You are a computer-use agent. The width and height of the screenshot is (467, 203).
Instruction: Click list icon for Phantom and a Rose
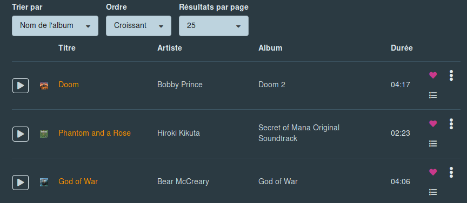coord(433,144)
